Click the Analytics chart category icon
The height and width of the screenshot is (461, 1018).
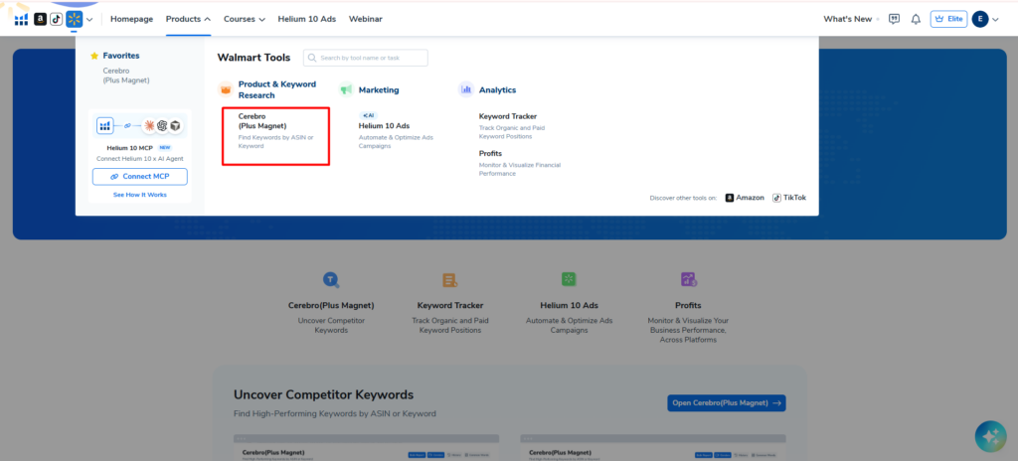(465, 89)
